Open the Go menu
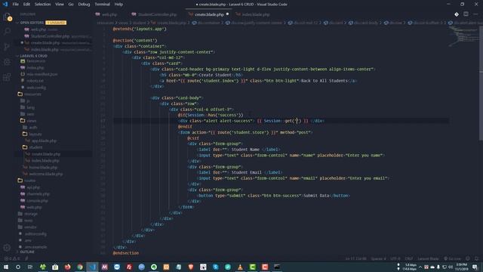Screen dimensions: 483x272 click(x=71, y=5)
